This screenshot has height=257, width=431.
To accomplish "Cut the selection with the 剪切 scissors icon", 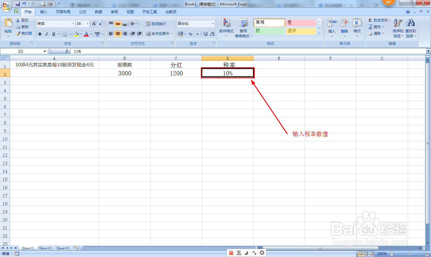I will 18,20.
